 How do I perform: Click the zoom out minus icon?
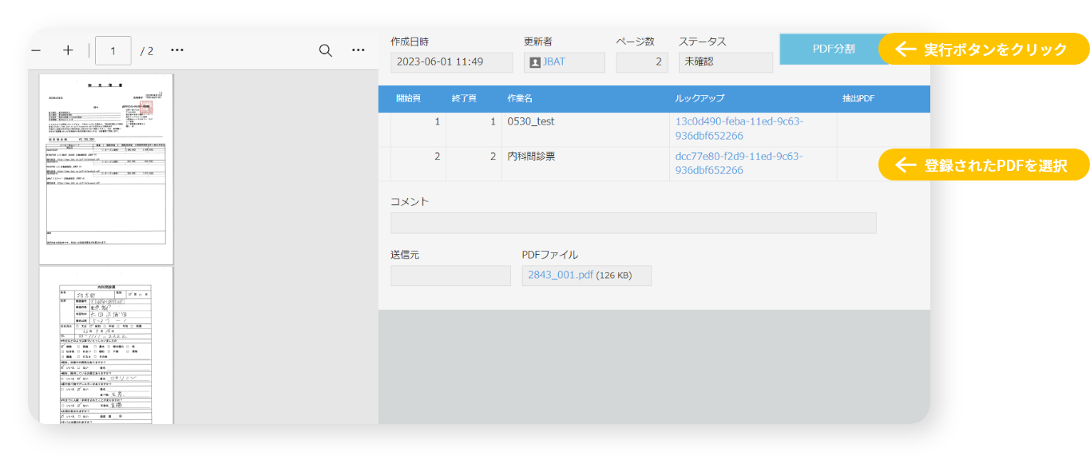coord(36,50)
